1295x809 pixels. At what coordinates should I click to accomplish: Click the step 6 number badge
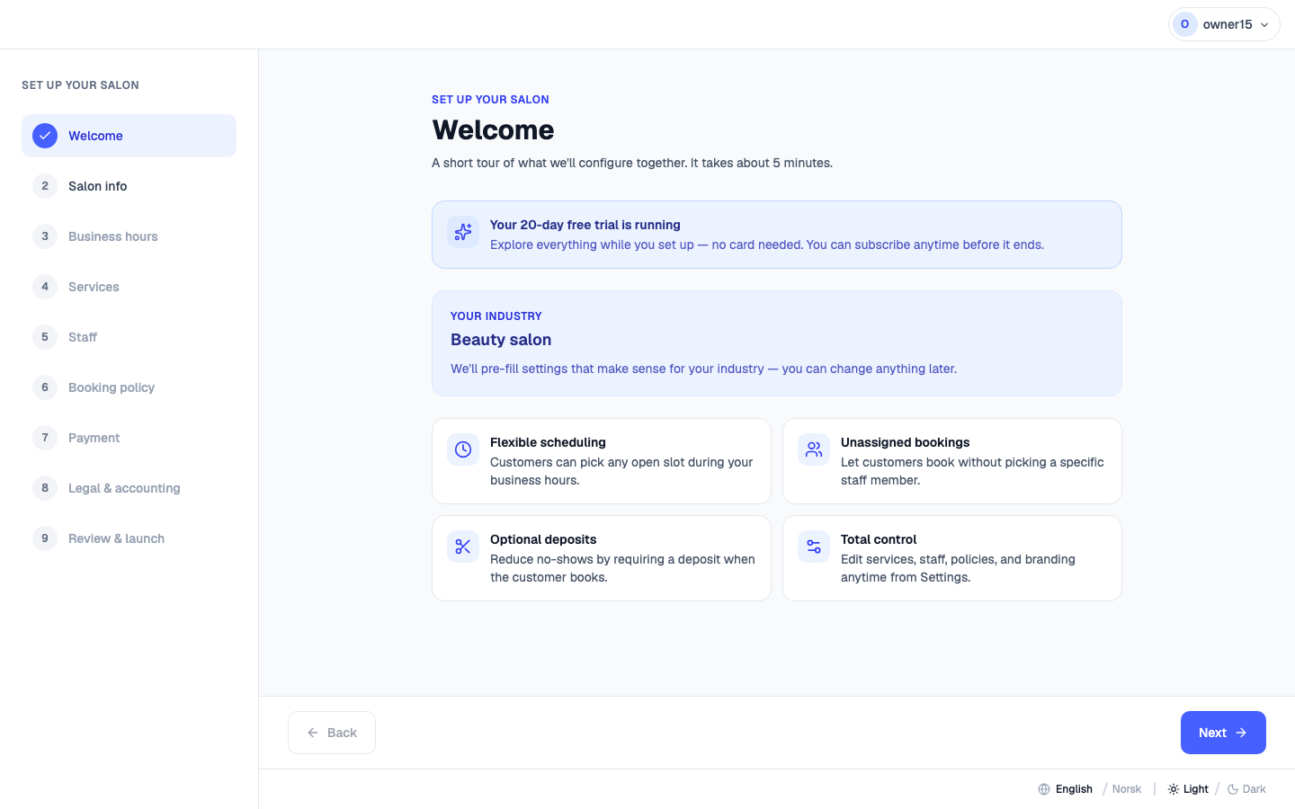coord(45,387)
